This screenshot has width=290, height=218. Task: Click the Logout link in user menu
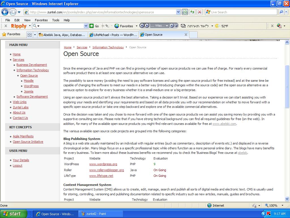(18, 165)
